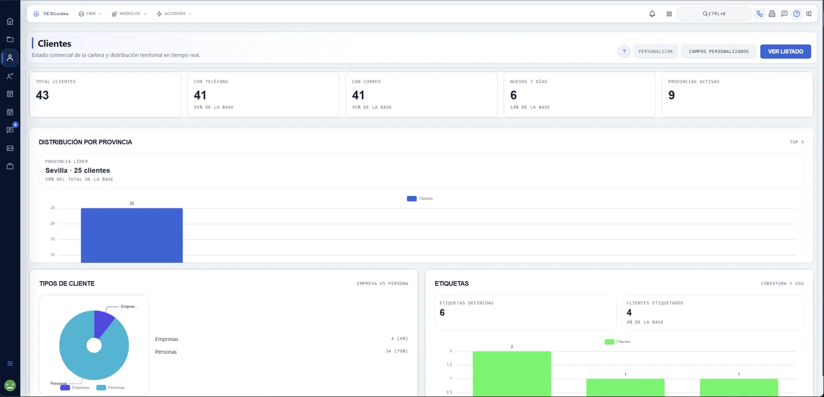The width and height of the screenshot is (824, 397).
Task: Select the Con Correo card showing 41
Action: click(x=421, y=94)
